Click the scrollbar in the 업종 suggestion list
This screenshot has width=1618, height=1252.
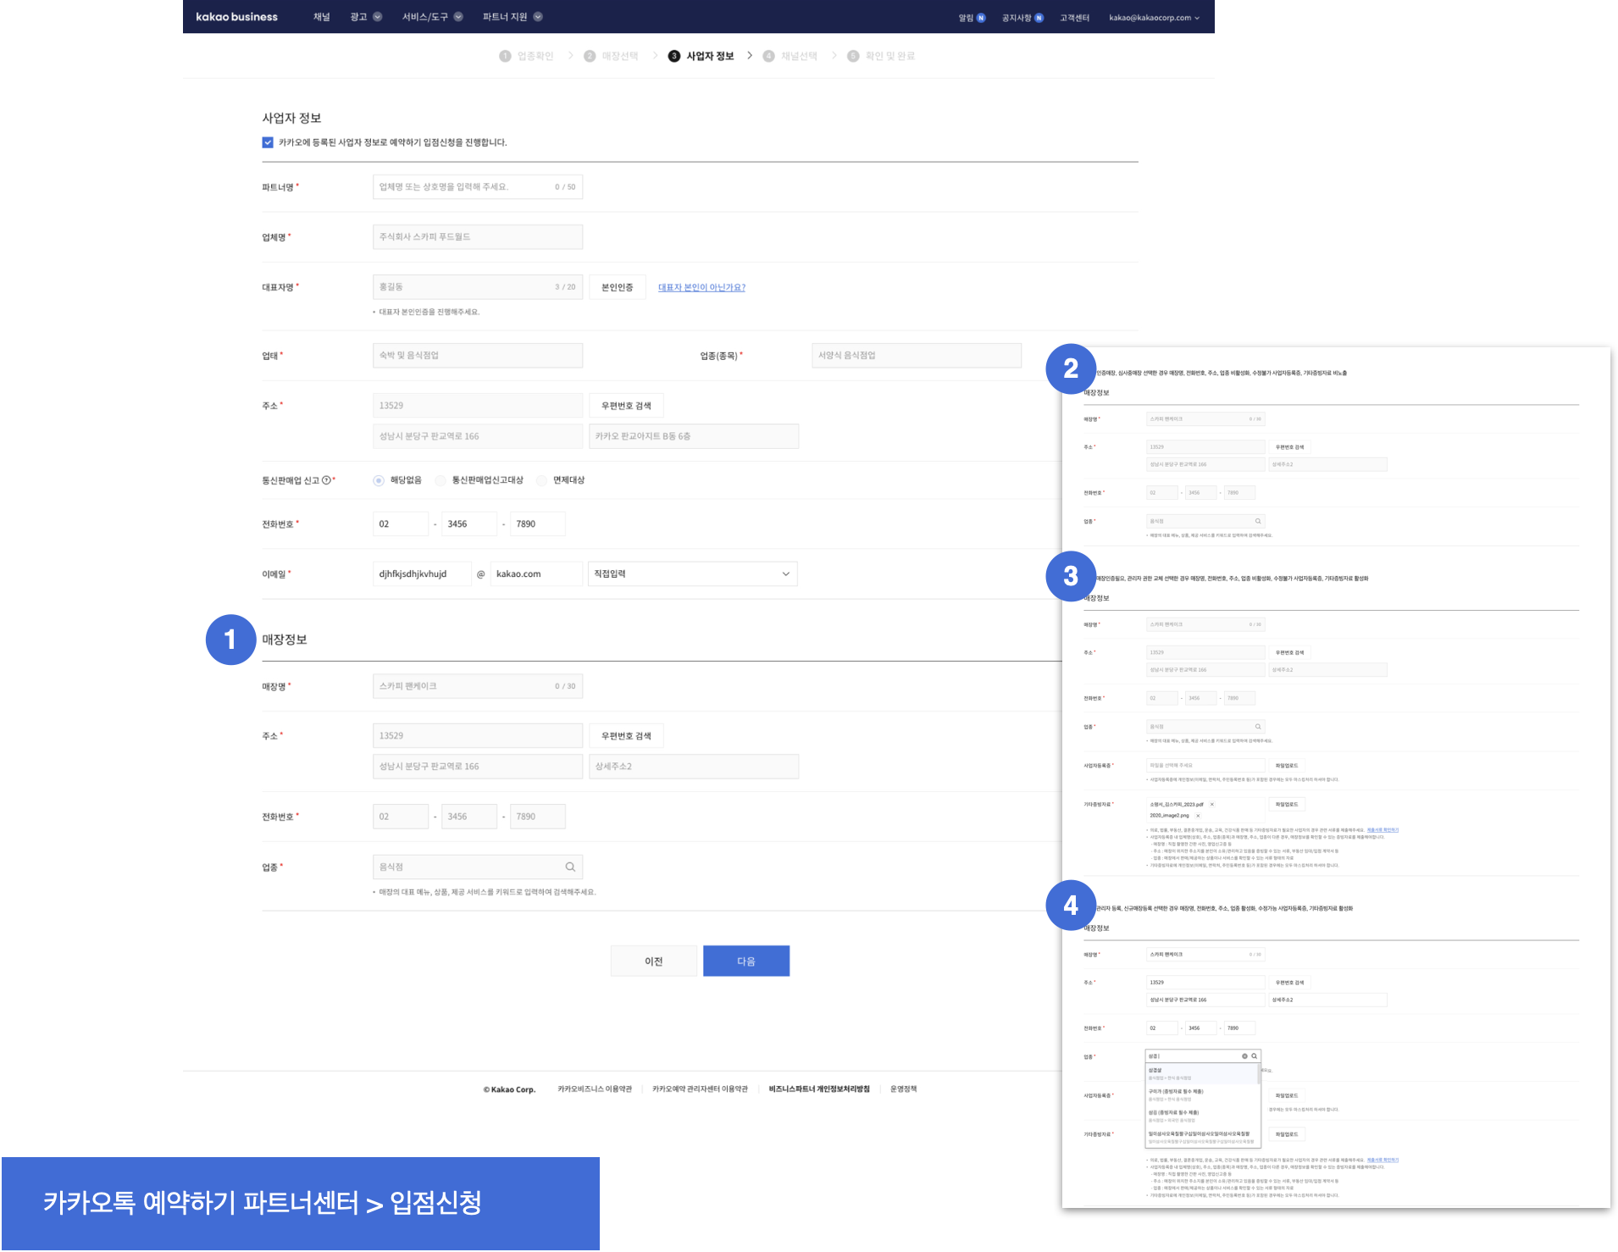point(1260,1076)
